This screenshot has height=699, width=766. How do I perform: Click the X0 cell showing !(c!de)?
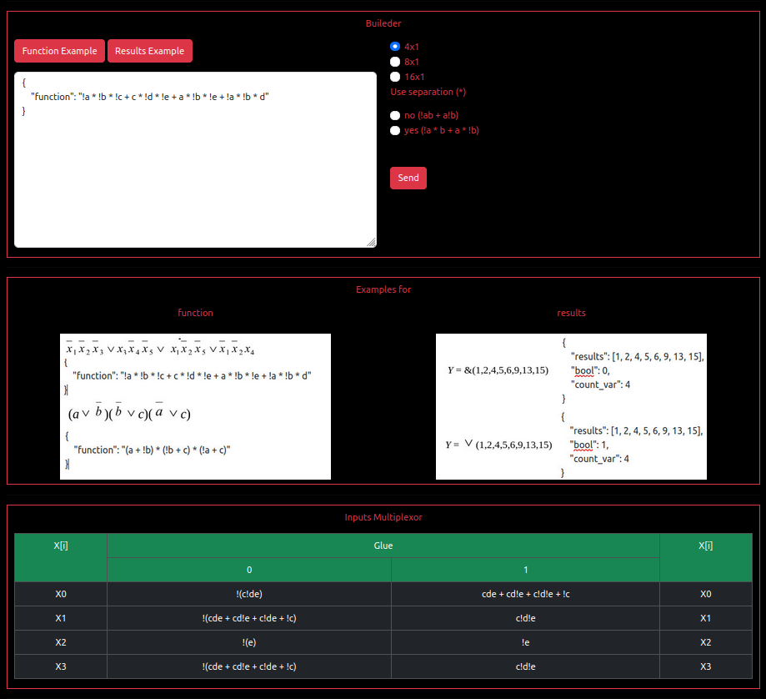tap(249, 594)
